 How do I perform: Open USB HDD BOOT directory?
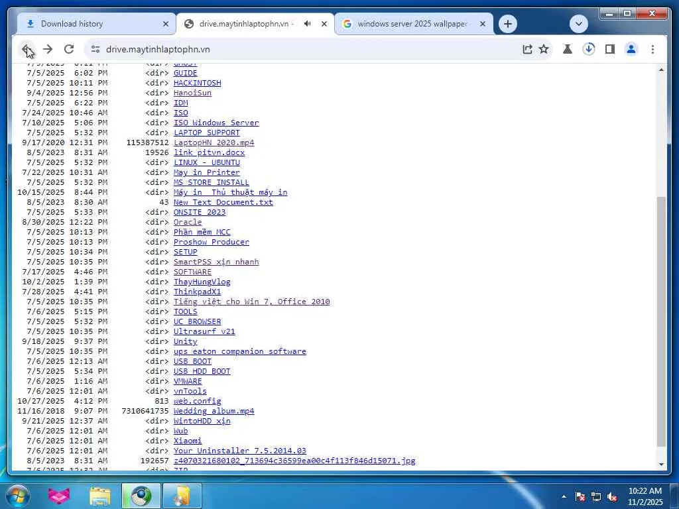[202, 372]
